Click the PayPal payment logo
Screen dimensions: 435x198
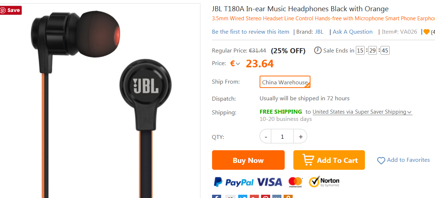[x=233, y=182]
